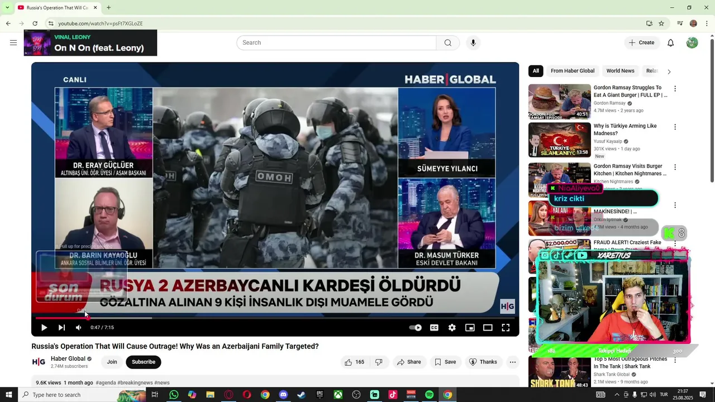Dislike the video with thumbs down

pos(379,362)
